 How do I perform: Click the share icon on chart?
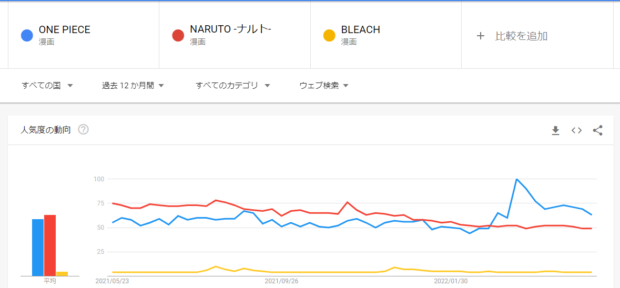597,130
